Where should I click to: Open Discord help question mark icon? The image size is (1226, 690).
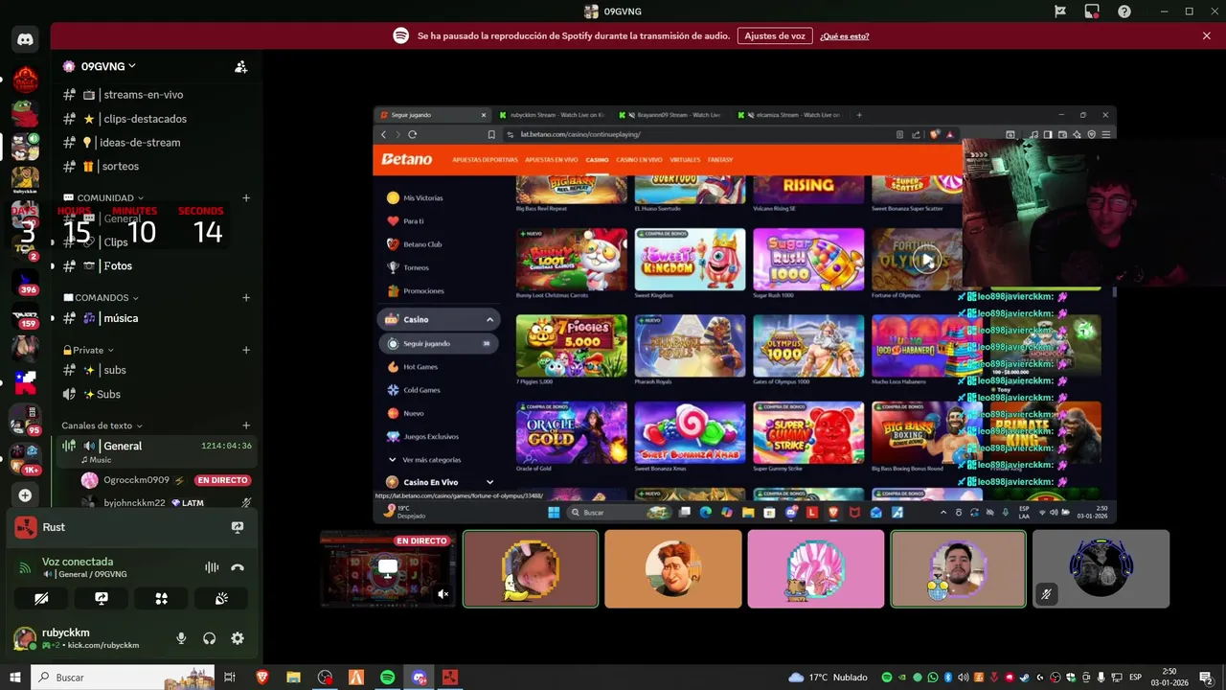[x=1124, y=11]
